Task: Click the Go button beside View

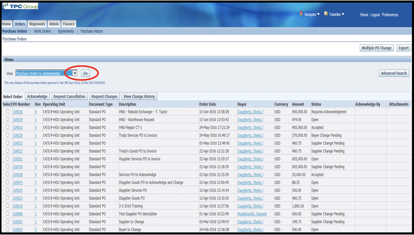Action: [x=85, y=73]
